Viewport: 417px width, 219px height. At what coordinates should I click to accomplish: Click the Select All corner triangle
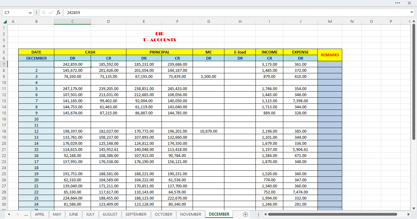[x=5, y=22]
